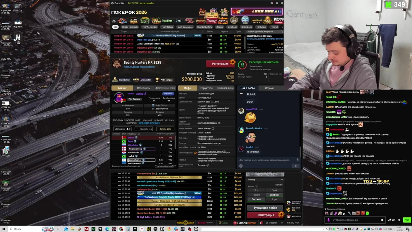This screenshot has width=412, height=232.
Task: Open the PLO games icon
Action: pos(178,21)
